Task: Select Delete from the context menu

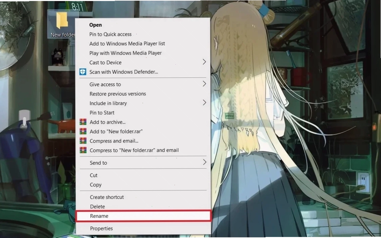Action: point(143,206)
